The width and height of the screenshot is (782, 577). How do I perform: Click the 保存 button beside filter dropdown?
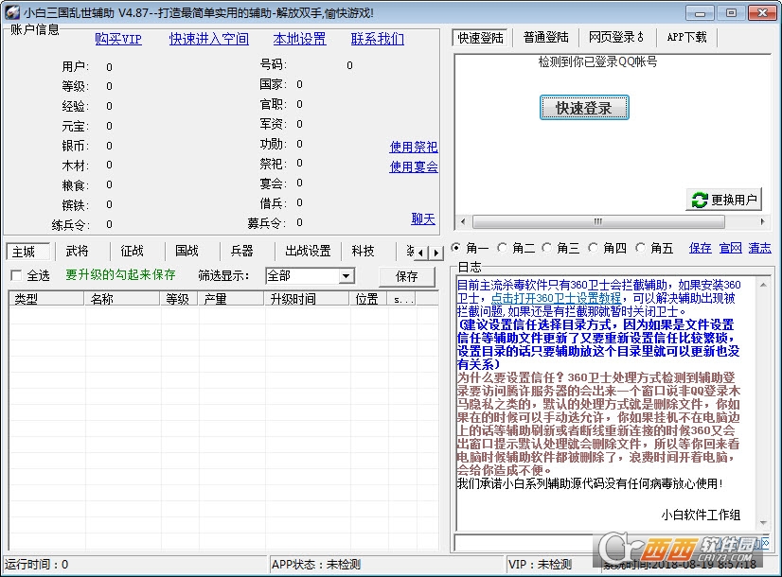tap(406, 276)
